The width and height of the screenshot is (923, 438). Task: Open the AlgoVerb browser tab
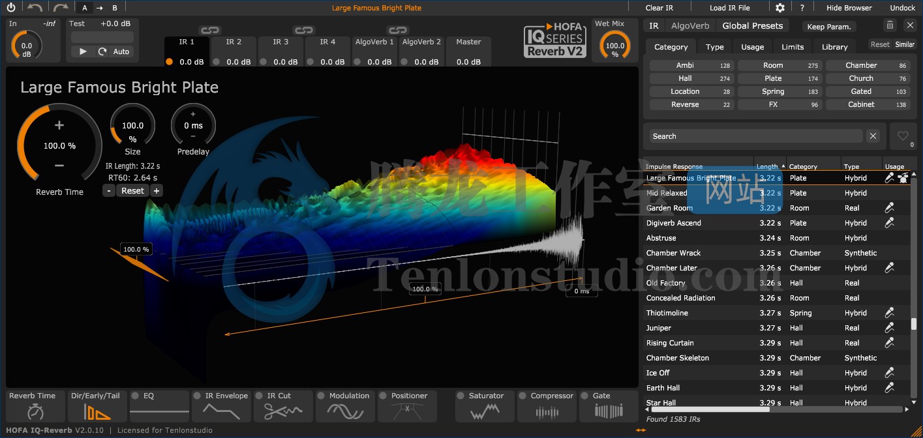(690, 26)
